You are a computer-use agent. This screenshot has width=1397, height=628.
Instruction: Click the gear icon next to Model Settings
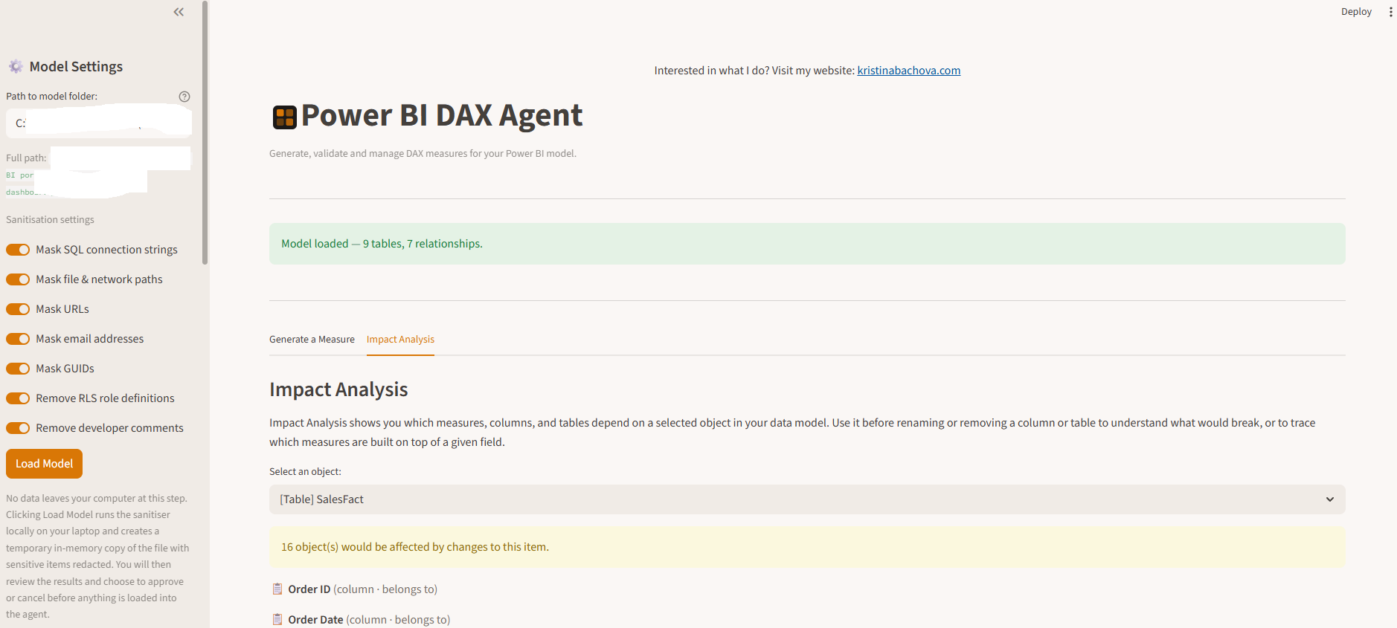tap(16, 67)
